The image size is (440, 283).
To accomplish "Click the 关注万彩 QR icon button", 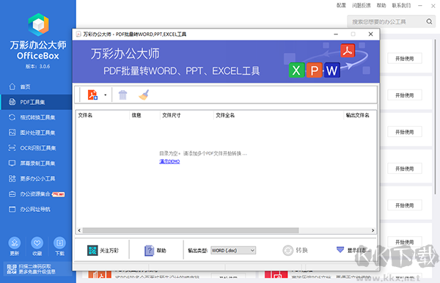I will [x=103, y=251].
